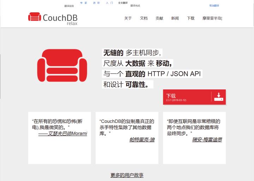Viewport: 254px width, 181px height.
Task: Open the 瑞安-梅雷迪思 author link
Action: click(x=207, y=139)
